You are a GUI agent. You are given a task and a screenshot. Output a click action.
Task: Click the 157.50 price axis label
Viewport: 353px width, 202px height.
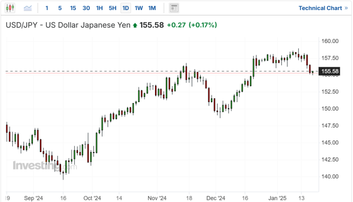click(x=330, y=58)
